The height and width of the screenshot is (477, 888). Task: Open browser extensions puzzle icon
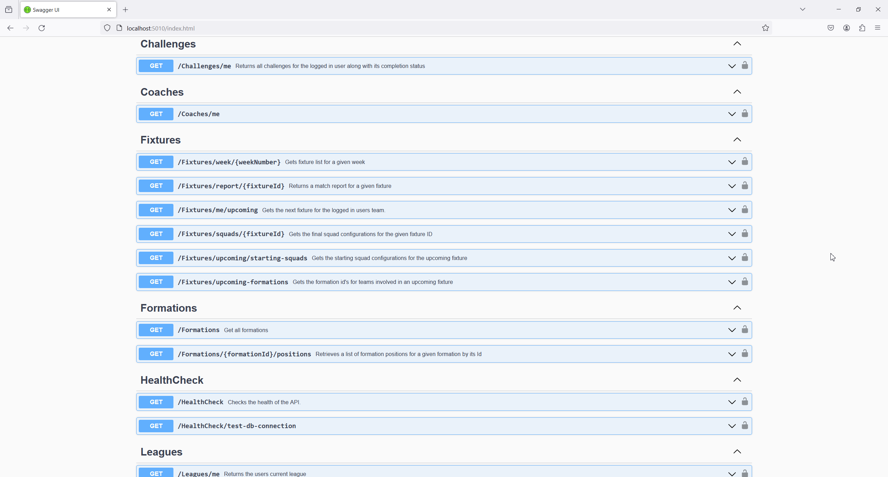pyautogui.click(x=862, y=28)
